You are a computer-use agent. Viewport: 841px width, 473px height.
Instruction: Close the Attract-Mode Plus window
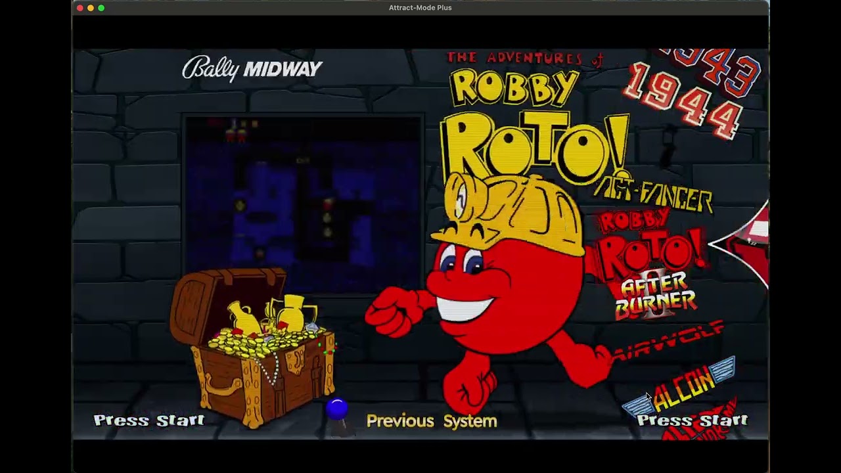coord(80,8)
